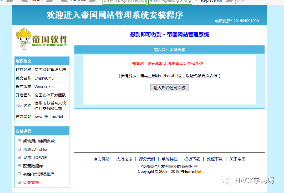Open the www.PHome.Net official site link
Screen dimensions: 284x193
pyautogui.click(x=49, y=117)
